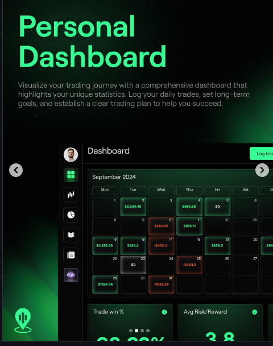This screenshot has height=346, width=273.
Task: Select empty day 18 calendar cell
Action: pos(189,246)
